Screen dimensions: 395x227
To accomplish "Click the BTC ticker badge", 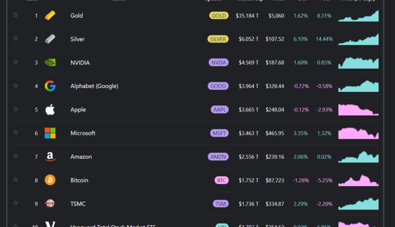I will [221, 180].
